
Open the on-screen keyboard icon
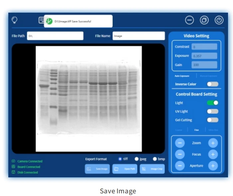pos(42,20)
